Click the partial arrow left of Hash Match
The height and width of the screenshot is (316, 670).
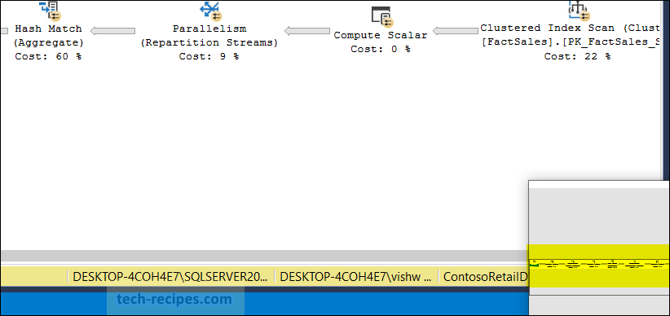pyautogui.click(x=4, y=31)
